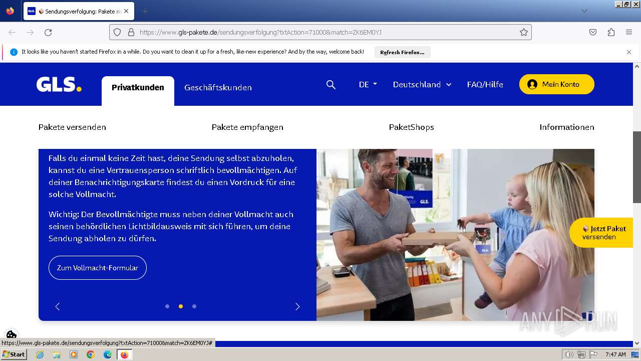641x361 pixels.
Task: Switch to the Geschäftskunden tab
Action: tap(218, 88)
